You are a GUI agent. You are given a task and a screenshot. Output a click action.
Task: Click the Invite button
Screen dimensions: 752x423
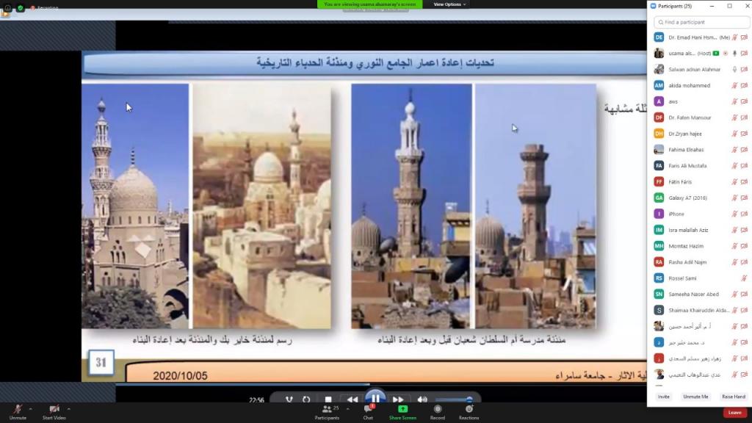pos(664,397)
